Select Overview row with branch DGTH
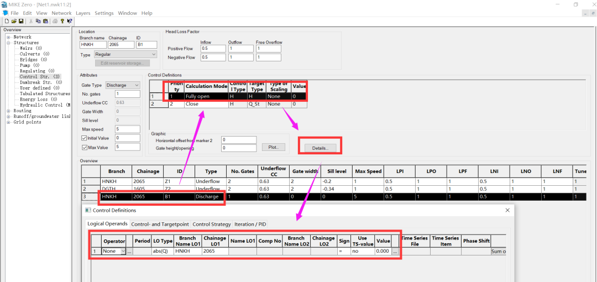 (x=333, y=189)
